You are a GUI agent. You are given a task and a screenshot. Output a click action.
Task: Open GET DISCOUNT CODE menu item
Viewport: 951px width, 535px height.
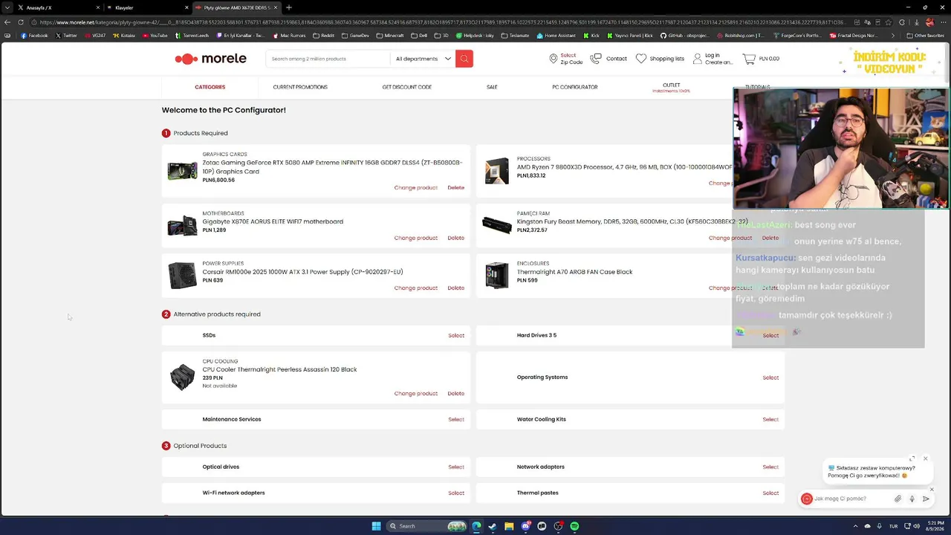coord(407,87)
